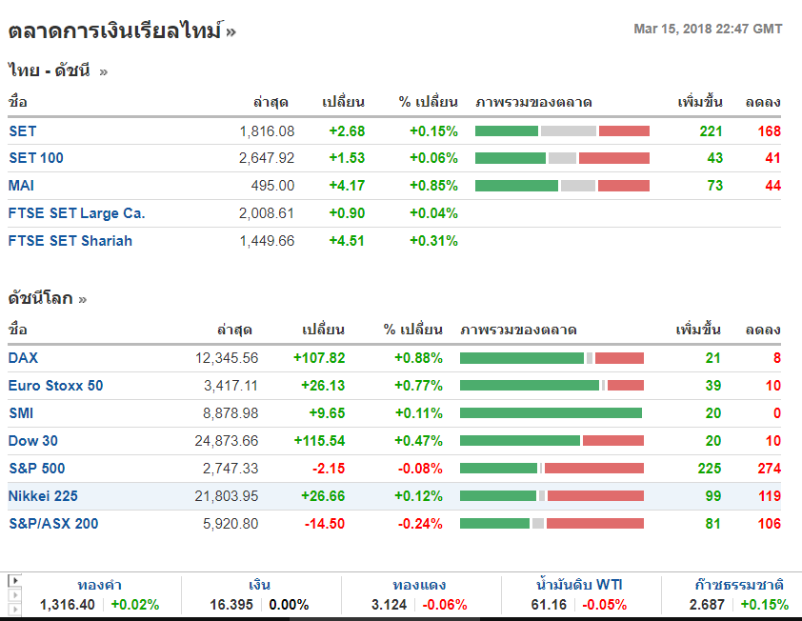Expand the ไทย - ดัชนี section arrow
Screen dimensions: 802x621
pos(103,71)
